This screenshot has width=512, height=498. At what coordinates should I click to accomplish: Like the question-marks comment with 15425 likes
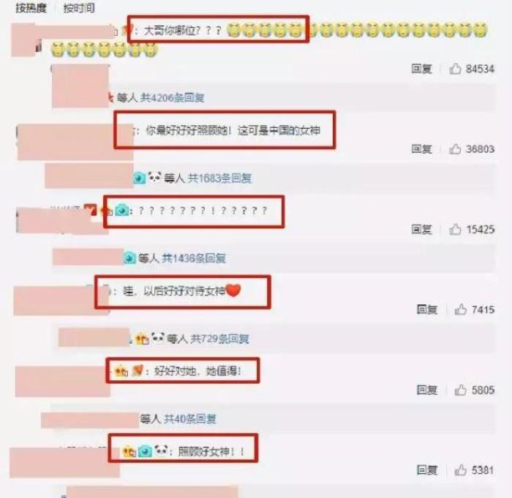pyautogui.click(x=455, y=229)
